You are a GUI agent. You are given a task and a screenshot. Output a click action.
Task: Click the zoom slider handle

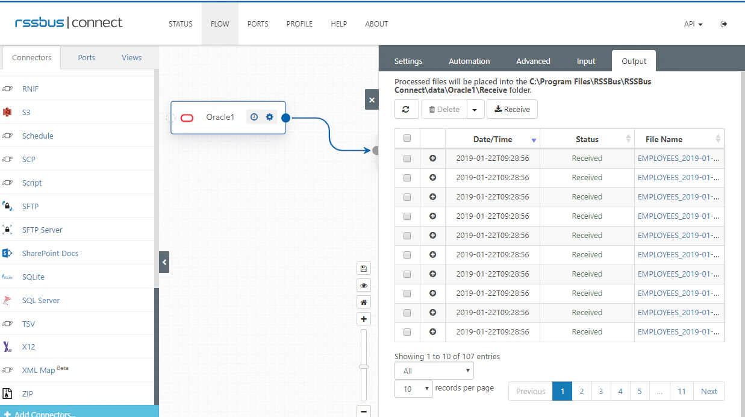pyautogui.click(x=364, y=366)
